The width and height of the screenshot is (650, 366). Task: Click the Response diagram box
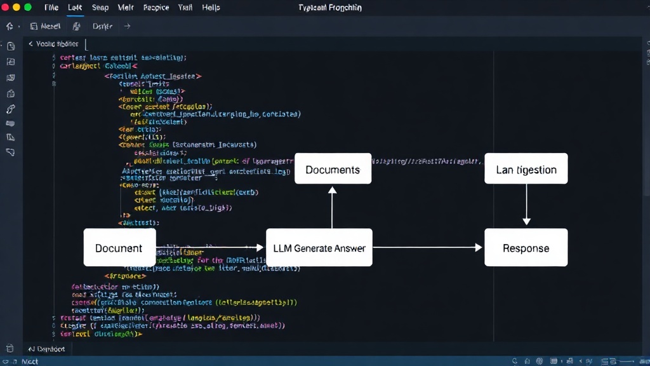point(526,247)
